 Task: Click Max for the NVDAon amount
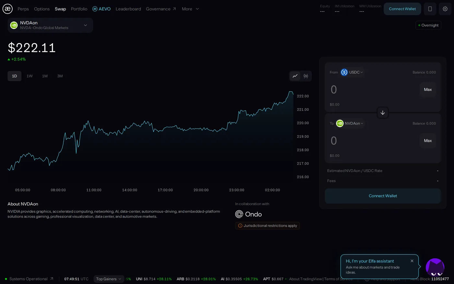428,141
